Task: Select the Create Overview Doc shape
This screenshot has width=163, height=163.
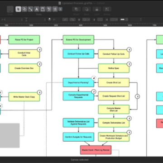Action: point(24,68)
